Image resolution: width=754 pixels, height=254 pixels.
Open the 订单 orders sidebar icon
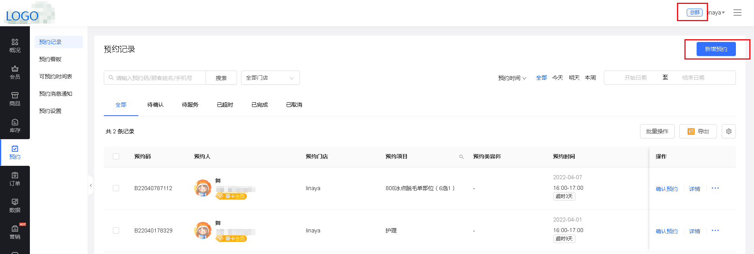click(x=15, y=179)
